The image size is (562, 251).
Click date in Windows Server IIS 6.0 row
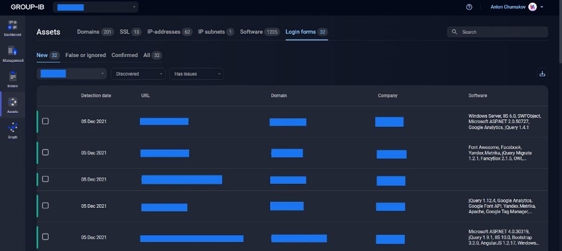pyautogui.click(x=94, y=121)
